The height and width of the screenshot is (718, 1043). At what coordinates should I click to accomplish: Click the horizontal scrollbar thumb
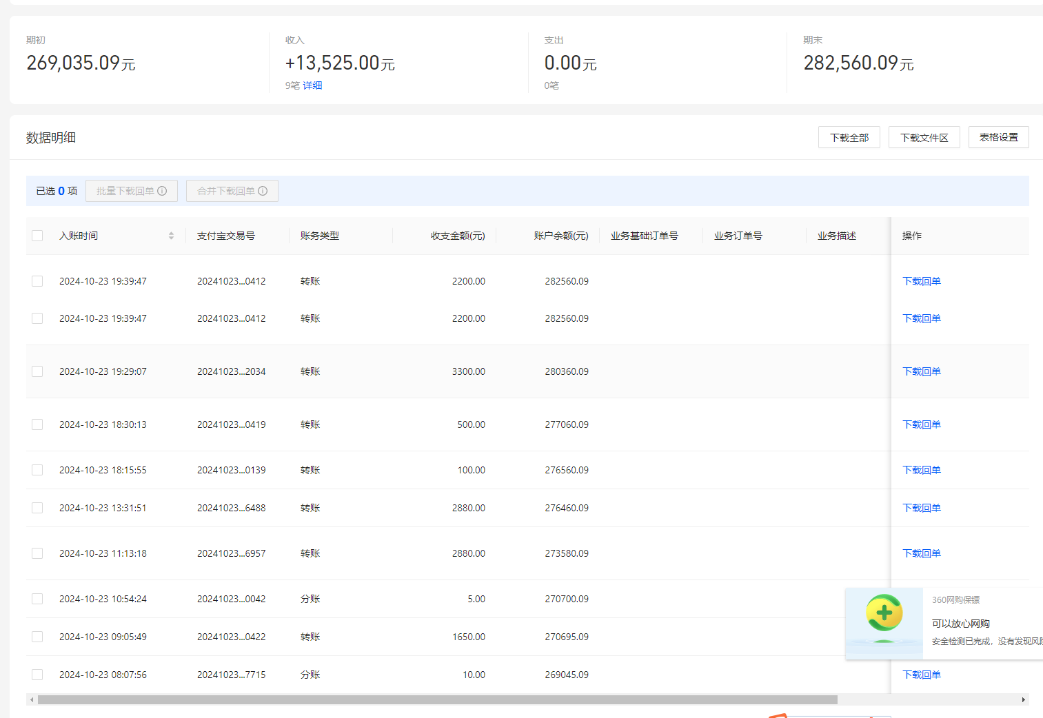pyautogui.click(x=437, y=699)
